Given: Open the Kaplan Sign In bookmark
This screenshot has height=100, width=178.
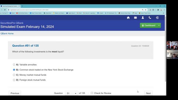Looking at the screenshot, I should pos(71,13).
